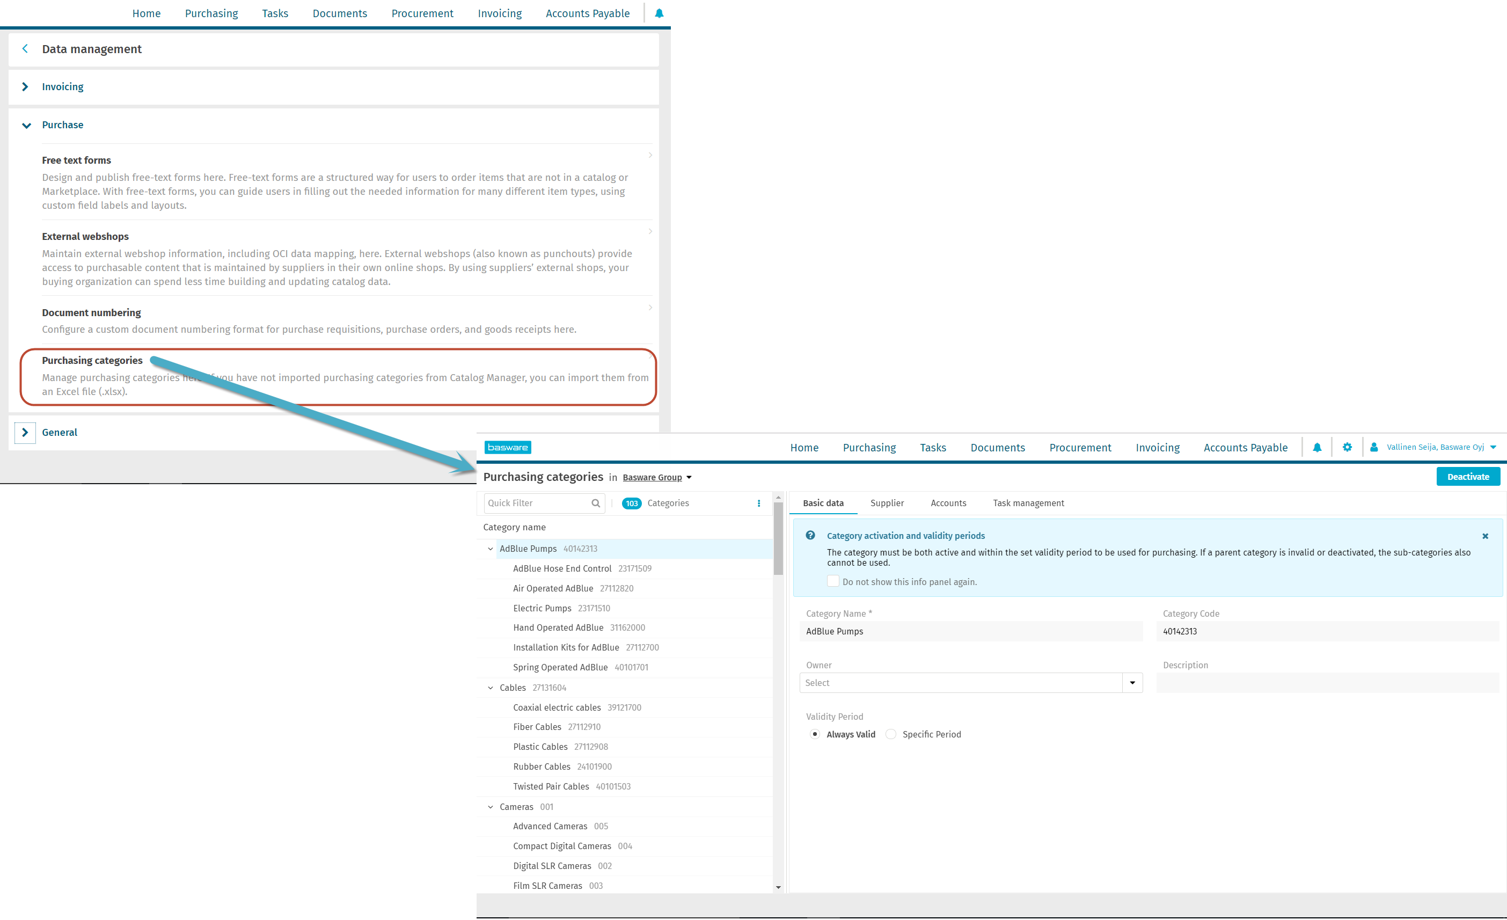The height and width of the screenshot is (920, 1507).
Task: Open the Basware Group organization dropdown
Action: 657,477
